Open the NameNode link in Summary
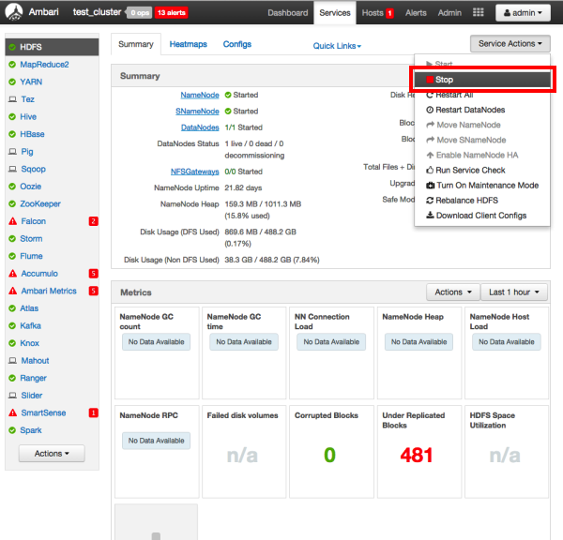 pyautogui.click(x=200, y=95)
